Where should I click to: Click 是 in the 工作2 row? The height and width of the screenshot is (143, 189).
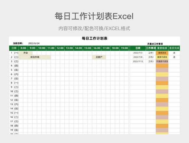click(174, 57)
